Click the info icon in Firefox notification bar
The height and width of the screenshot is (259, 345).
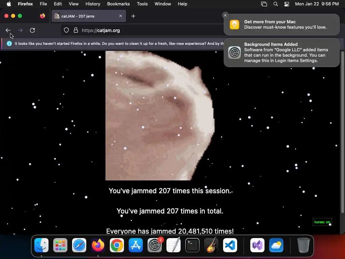9,44
